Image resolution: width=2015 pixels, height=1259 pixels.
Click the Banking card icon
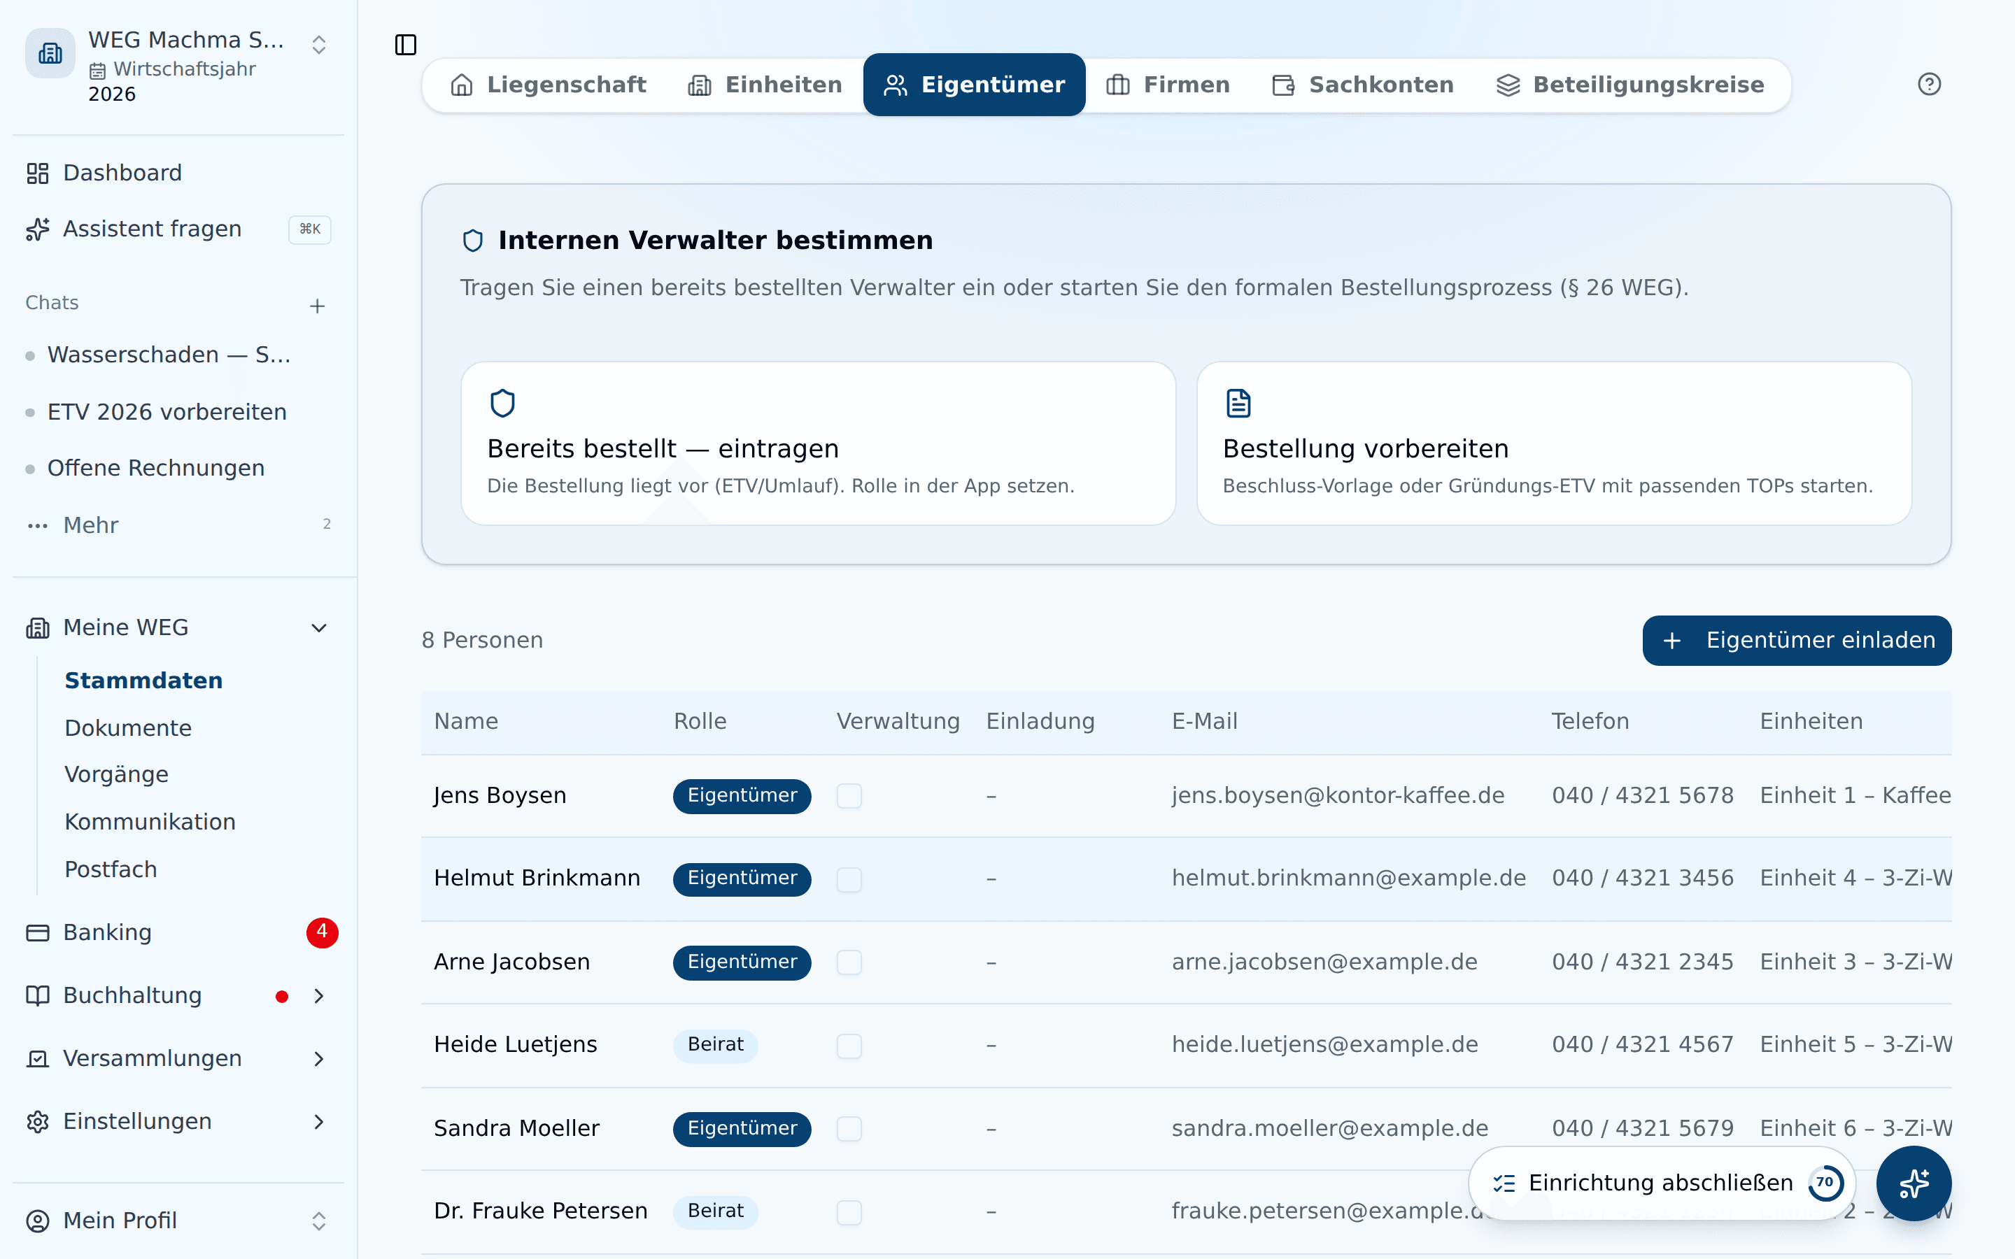pos(38,932)
